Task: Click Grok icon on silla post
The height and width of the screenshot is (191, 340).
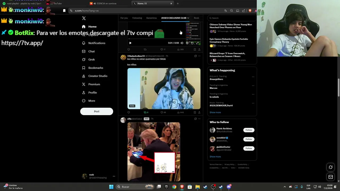Action: [x=195, y=119]
